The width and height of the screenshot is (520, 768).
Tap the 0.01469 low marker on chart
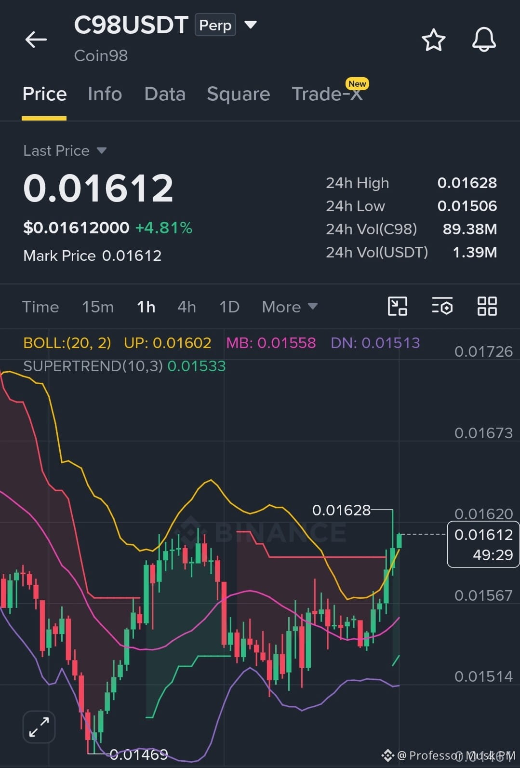point(139,754)
